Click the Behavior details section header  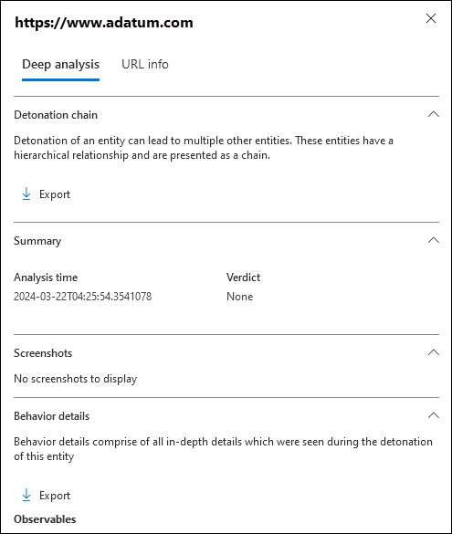tap(51, 416)
